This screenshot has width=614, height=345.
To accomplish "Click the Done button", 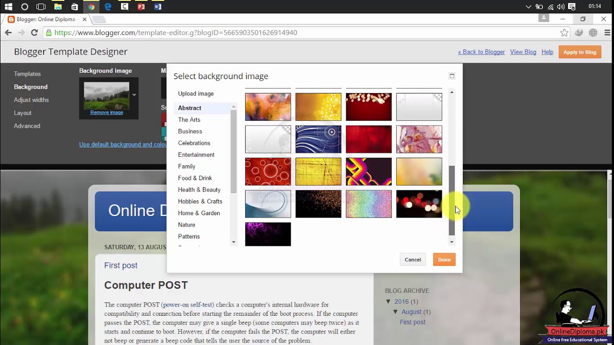I will [444, 260].
